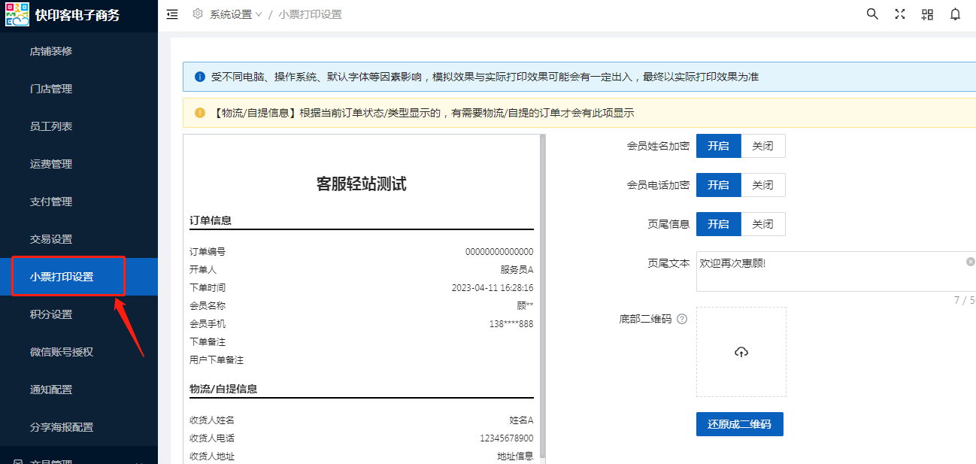Select 支付管理 from the sidebar menu
The image size is (976, 464).
[51, 202]
